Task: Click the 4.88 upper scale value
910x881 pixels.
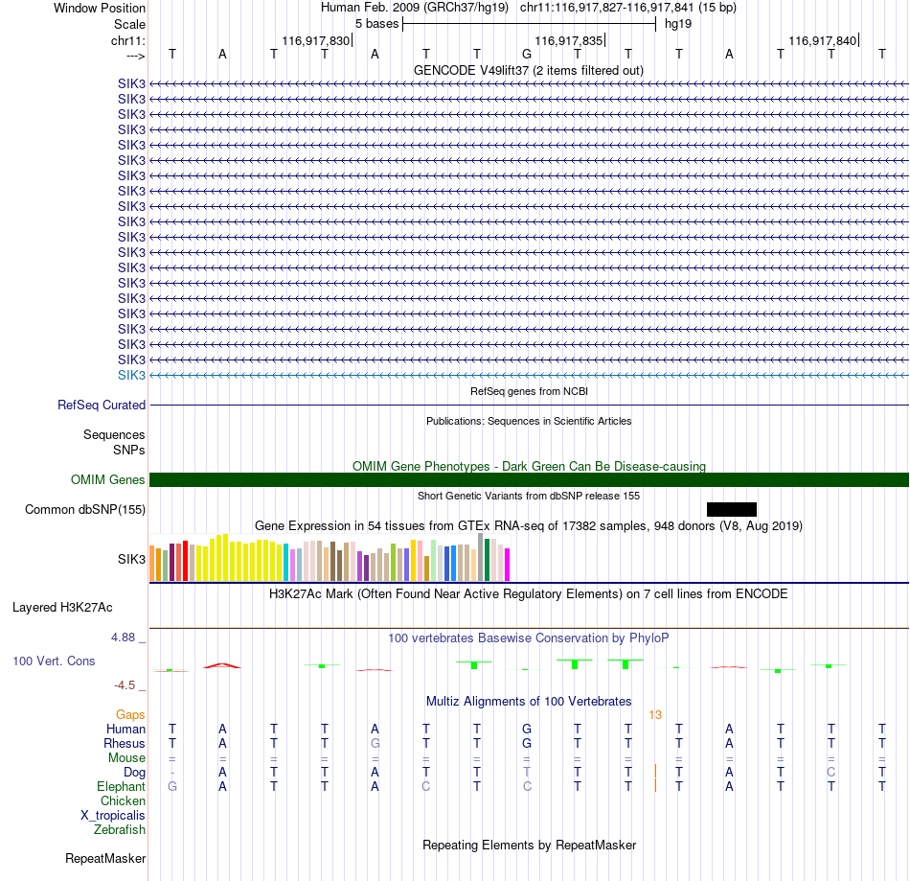Action: (123, 638)
